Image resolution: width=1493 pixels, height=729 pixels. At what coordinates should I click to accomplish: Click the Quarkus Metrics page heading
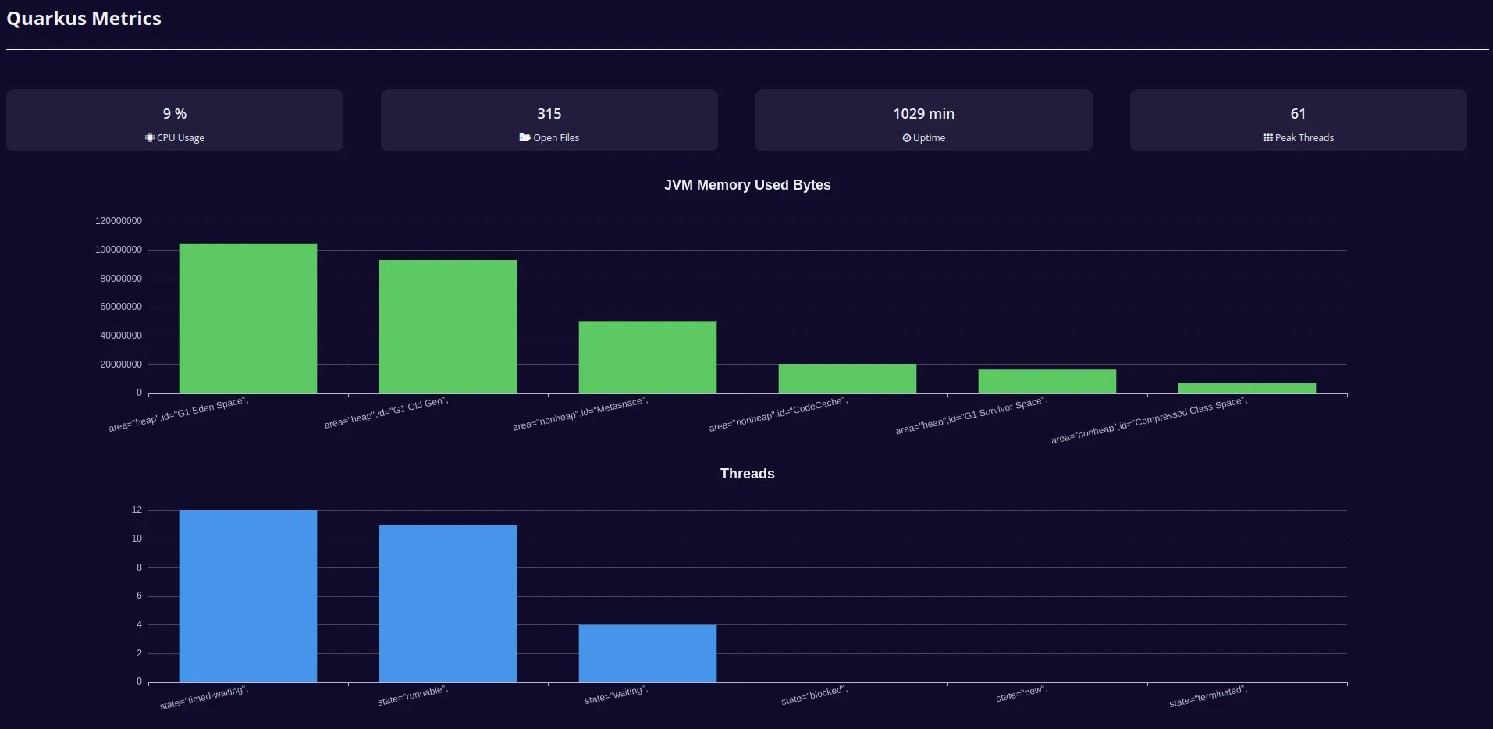click(84, 19)
